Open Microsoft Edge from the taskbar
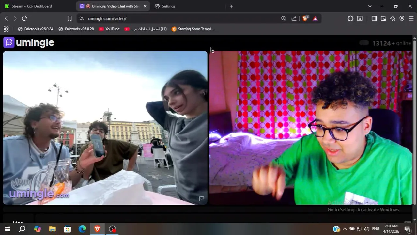The height and width of the screenshot is (235, 417). coord(82,229)
